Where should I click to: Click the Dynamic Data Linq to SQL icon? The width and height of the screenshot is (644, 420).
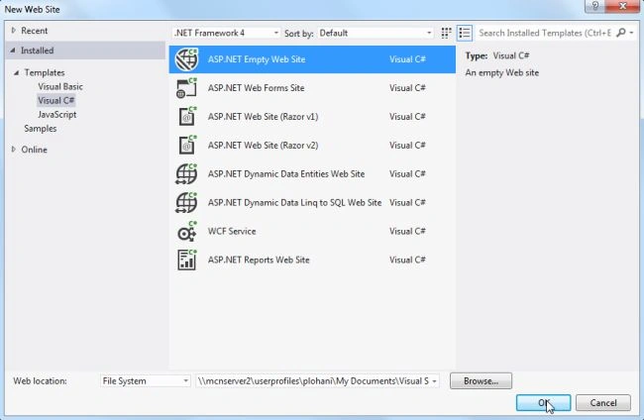[186, 202]
